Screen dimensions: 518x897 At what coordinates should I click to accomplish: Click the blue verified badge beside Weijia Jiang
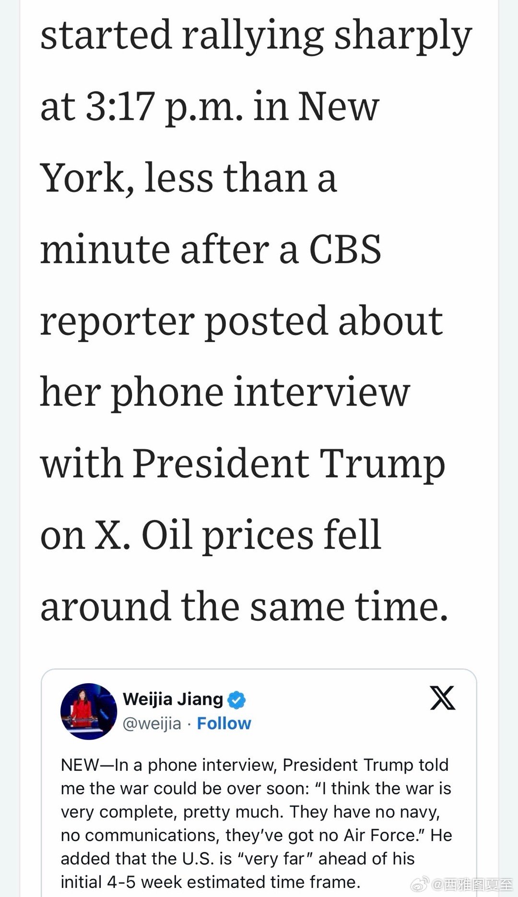click(236, 700)
